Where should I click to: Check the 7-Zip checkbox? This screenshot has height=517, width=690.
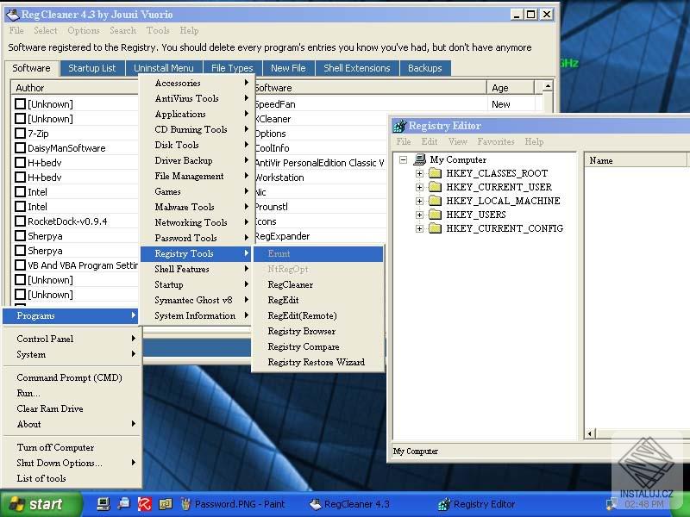[x=19, y=133]
